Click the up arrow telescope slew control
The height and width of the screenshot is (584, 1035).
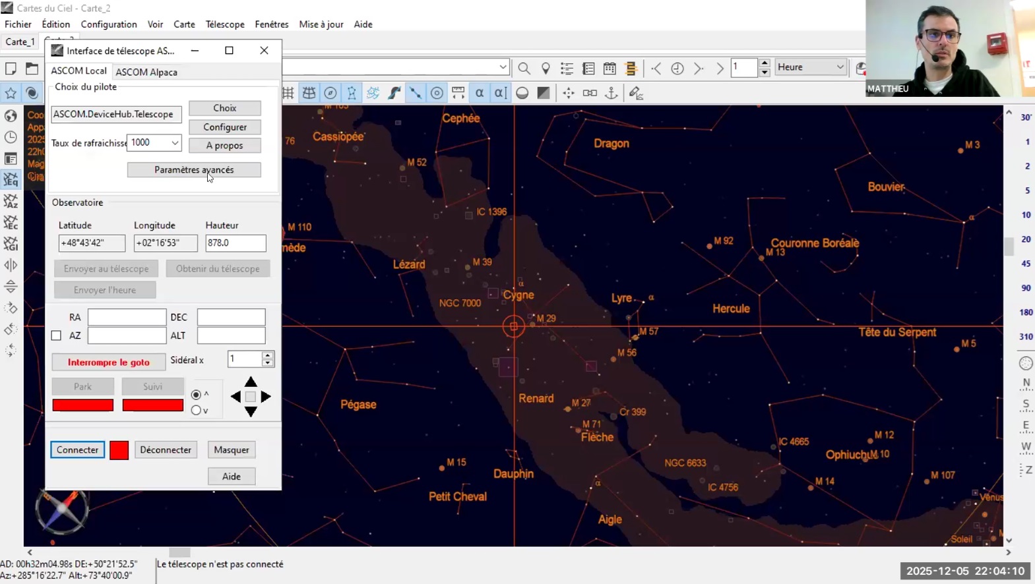[x=251, y=382]
